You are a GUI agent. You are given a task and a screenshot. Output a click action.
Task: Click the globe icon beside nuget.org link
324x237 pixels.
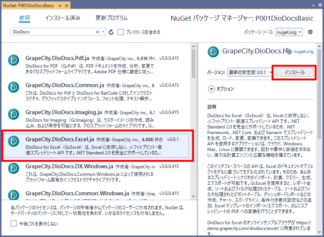coord(289,51)
